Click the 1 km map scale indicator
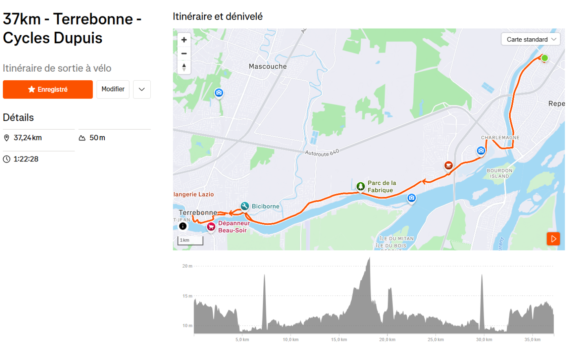The height and width of the screenshot is (350, 569). point(191,240)
